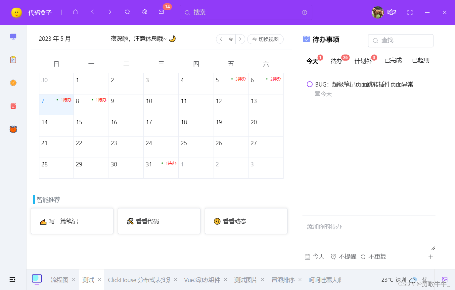Open 切换视图 to switch calendar view
Viewport: 455px width, 290px height.
pyautogui.click(x=265, y=39)
